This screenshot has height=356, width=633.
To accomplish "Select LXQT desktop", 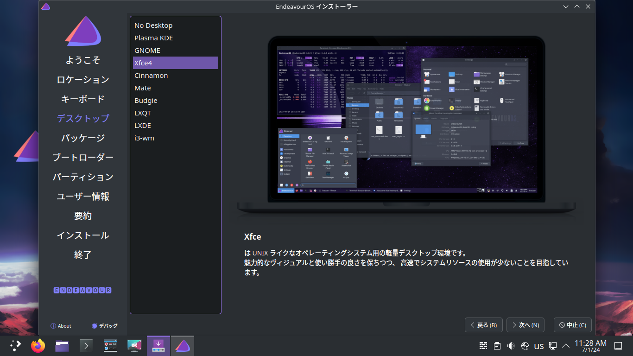I will pyautogui.click(x=176, y=113).
